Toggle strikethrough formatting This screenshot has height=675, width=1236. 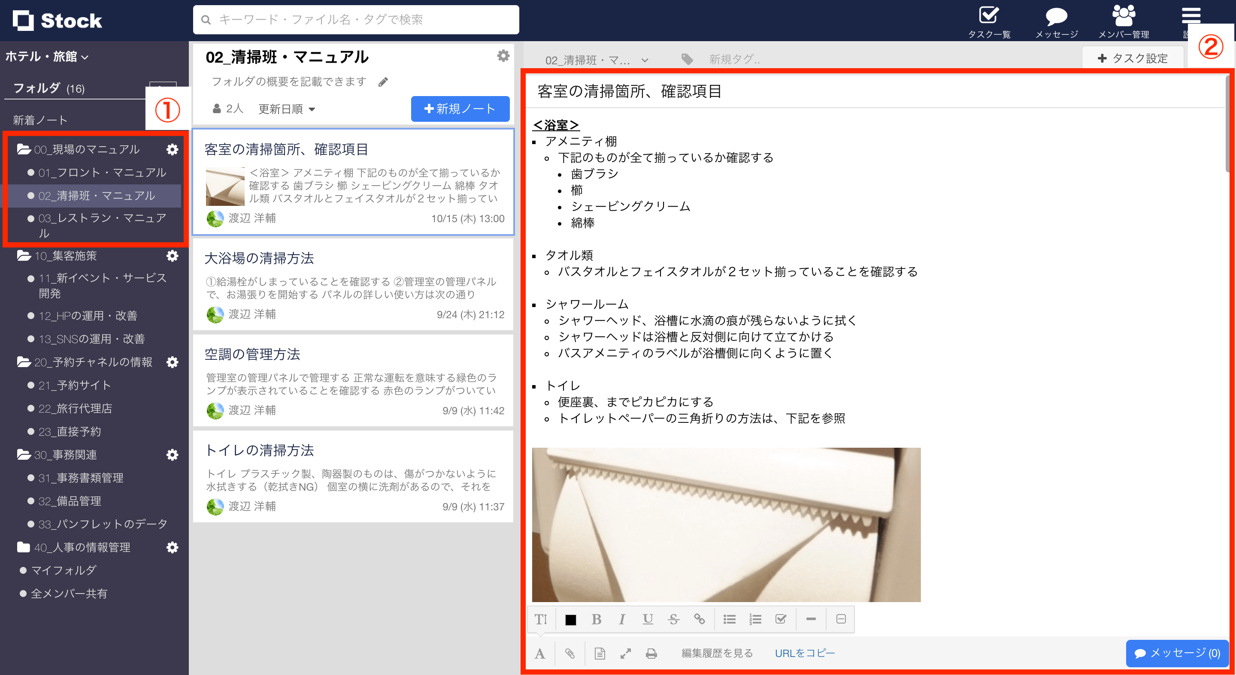point(673,619)
